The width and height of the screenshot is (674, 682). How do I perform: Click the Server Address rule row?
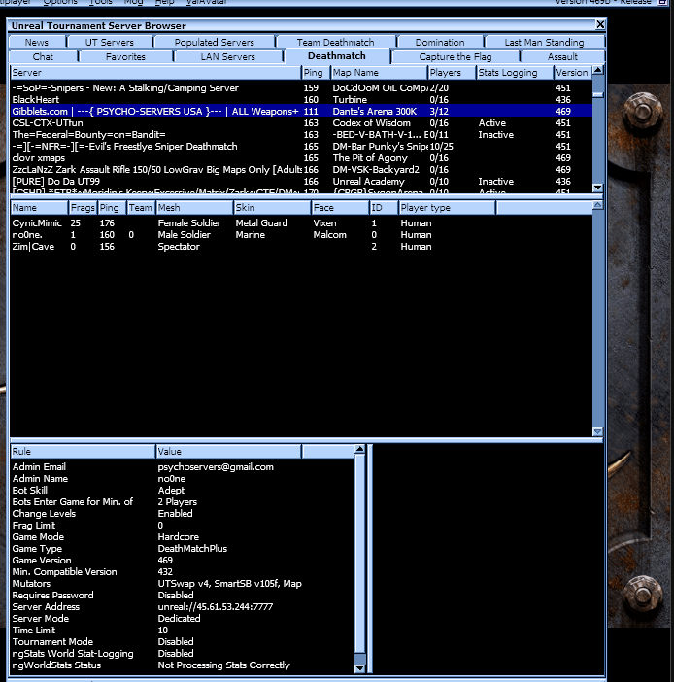coord(183,607)
